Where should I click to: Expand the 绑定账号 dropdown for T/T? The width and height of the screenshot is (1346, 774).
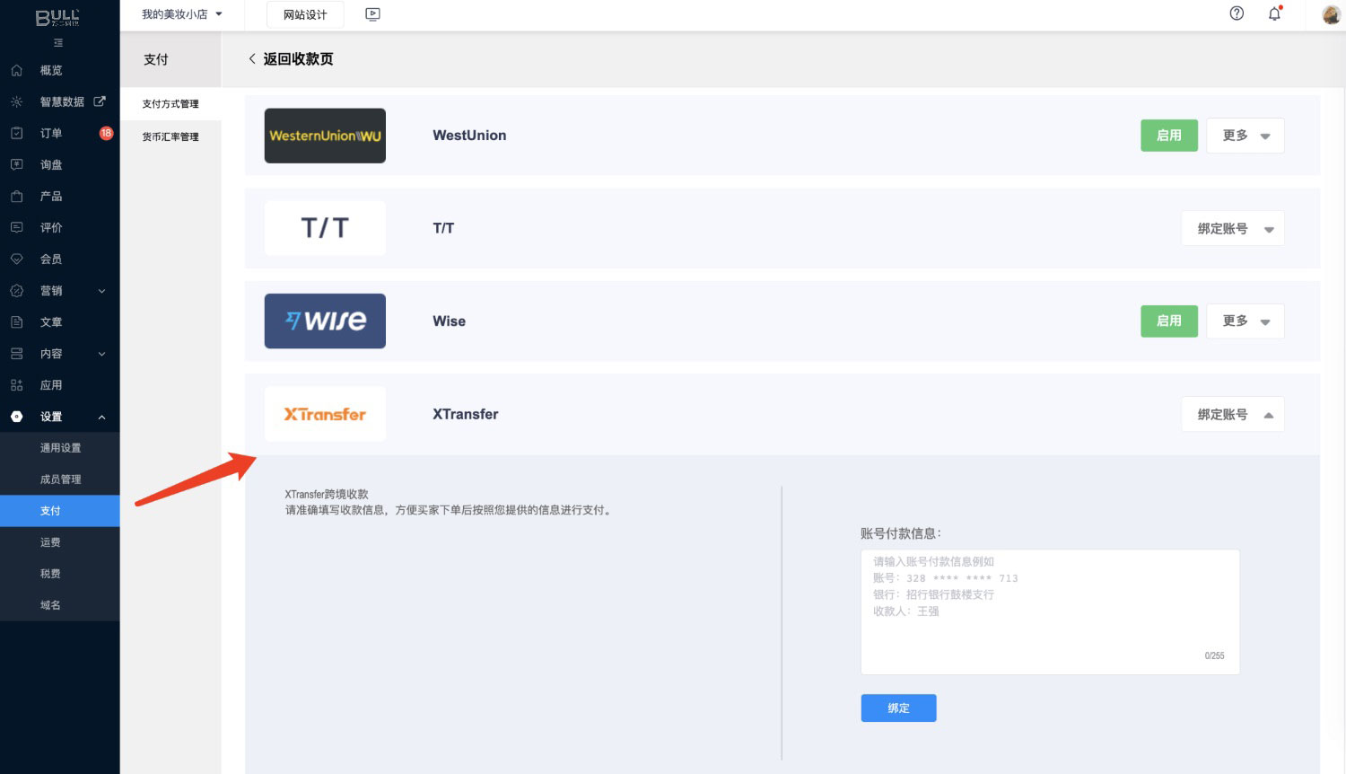pyautogui.click(x=1232, y=229)
